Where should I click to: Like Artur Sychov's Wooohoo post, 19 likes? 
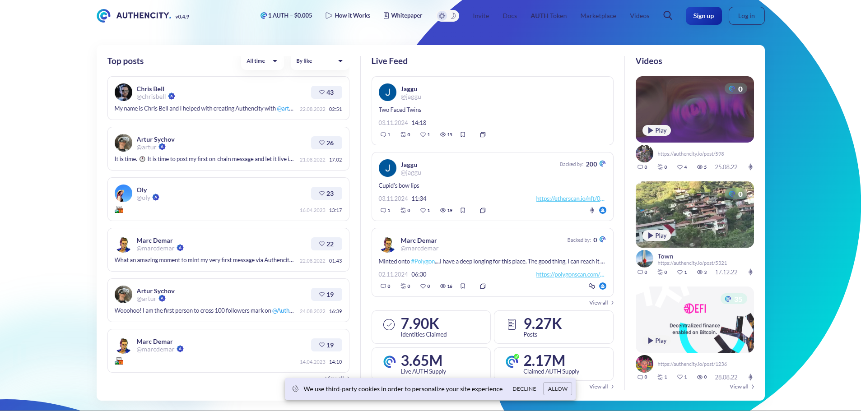[326, 295]
